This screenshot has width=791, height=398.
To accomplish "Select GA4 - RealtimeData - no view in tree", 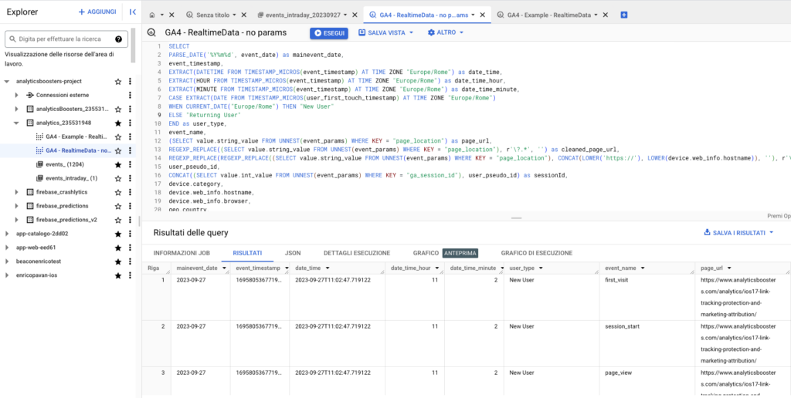I will pos(79,150).
